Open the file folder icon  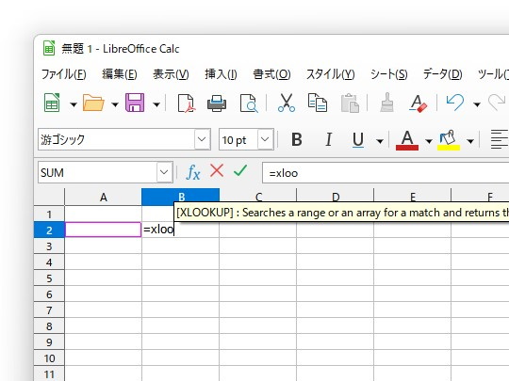[93, 103]
